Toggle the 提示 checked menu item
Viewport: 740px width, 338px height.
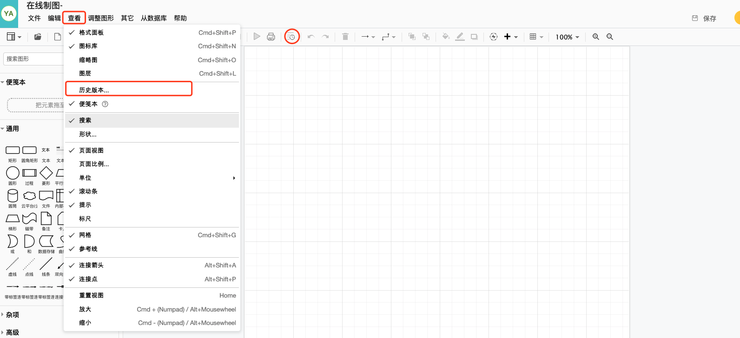click(152, 205)
